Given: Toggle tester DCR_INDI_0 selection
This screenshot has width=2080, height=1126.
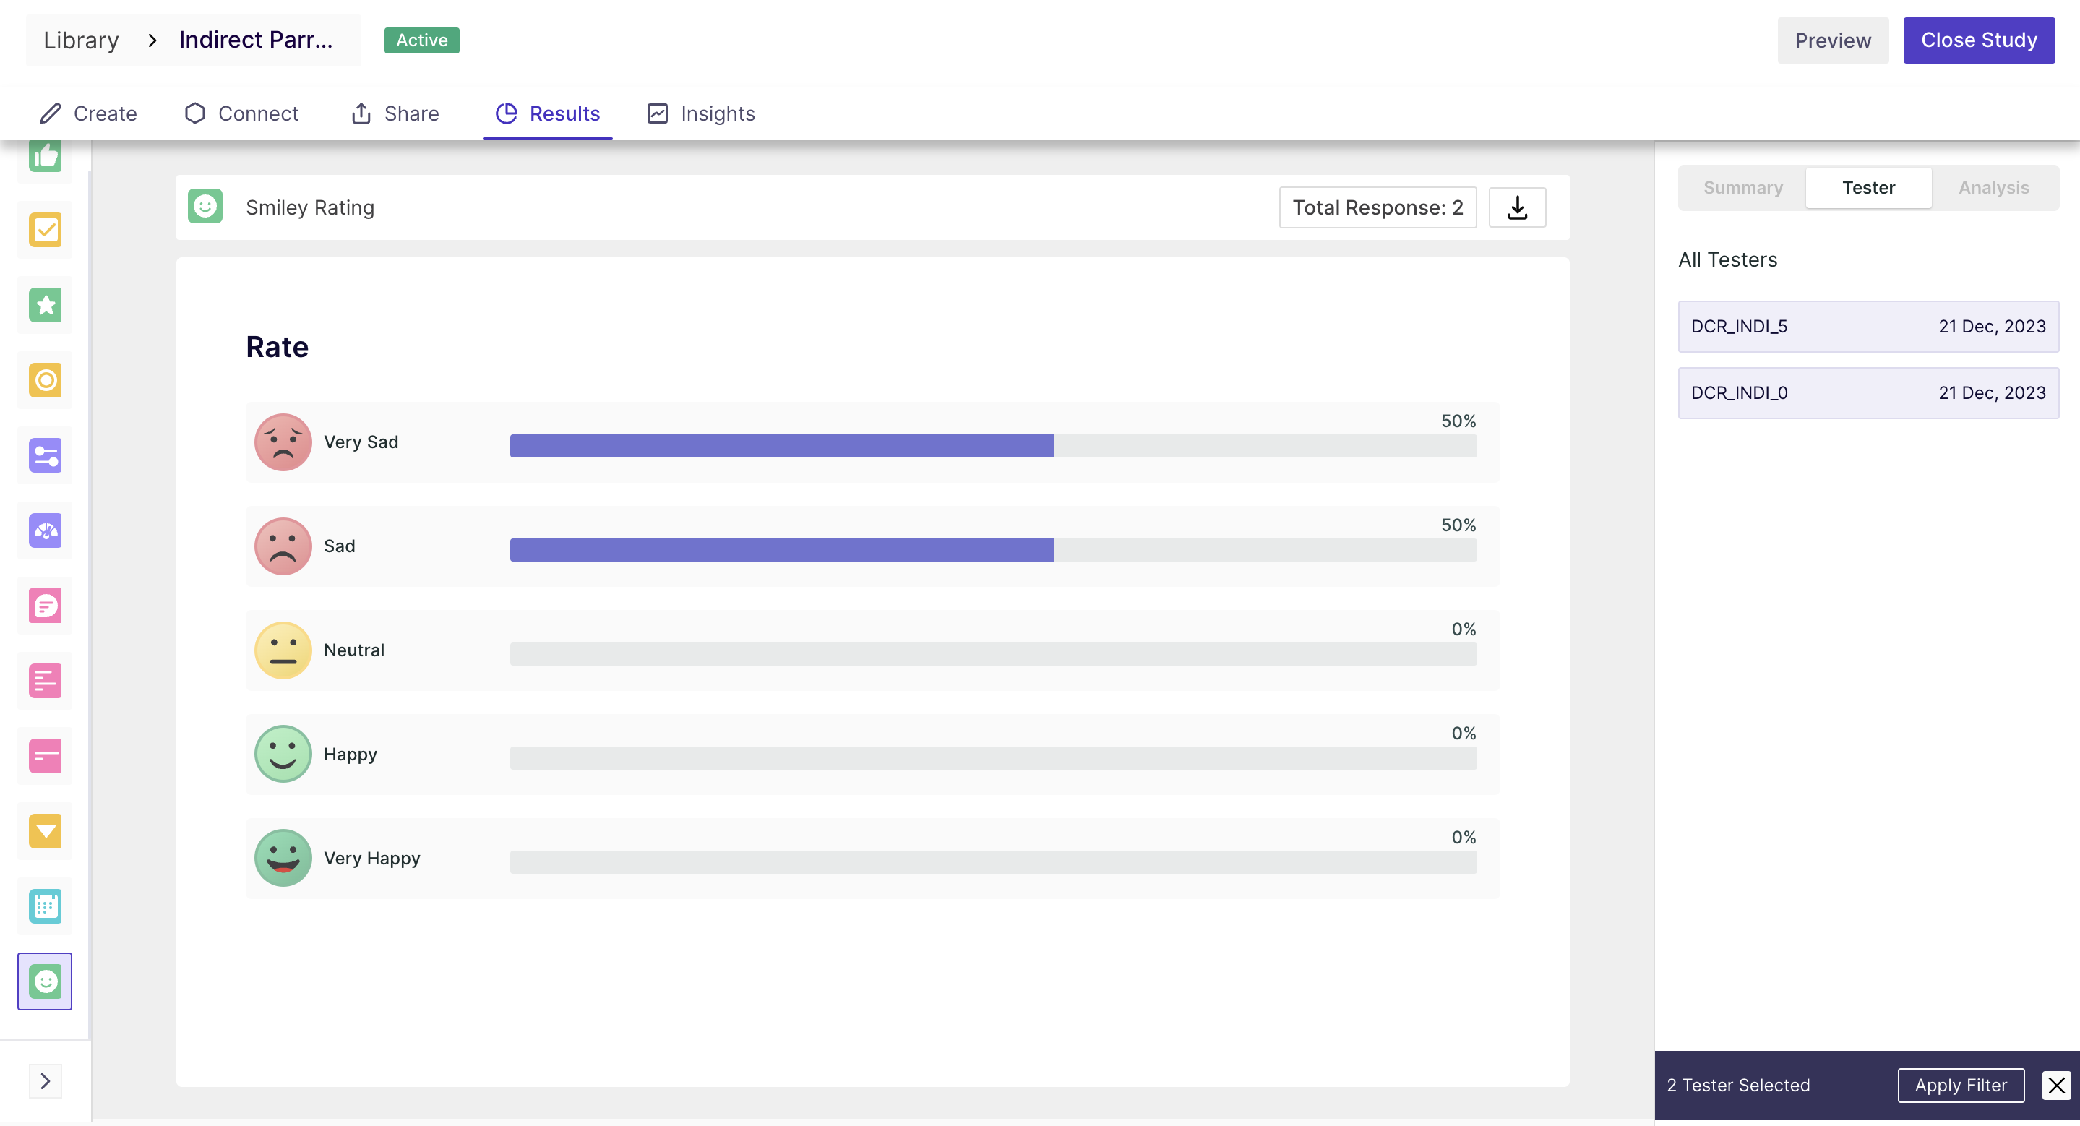Looking at the screenshot, I should pos(1868,393).
